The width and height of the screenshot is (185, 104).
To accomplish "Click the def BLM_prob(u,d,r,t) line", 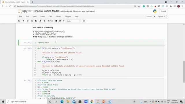I will tap(49, 62).
